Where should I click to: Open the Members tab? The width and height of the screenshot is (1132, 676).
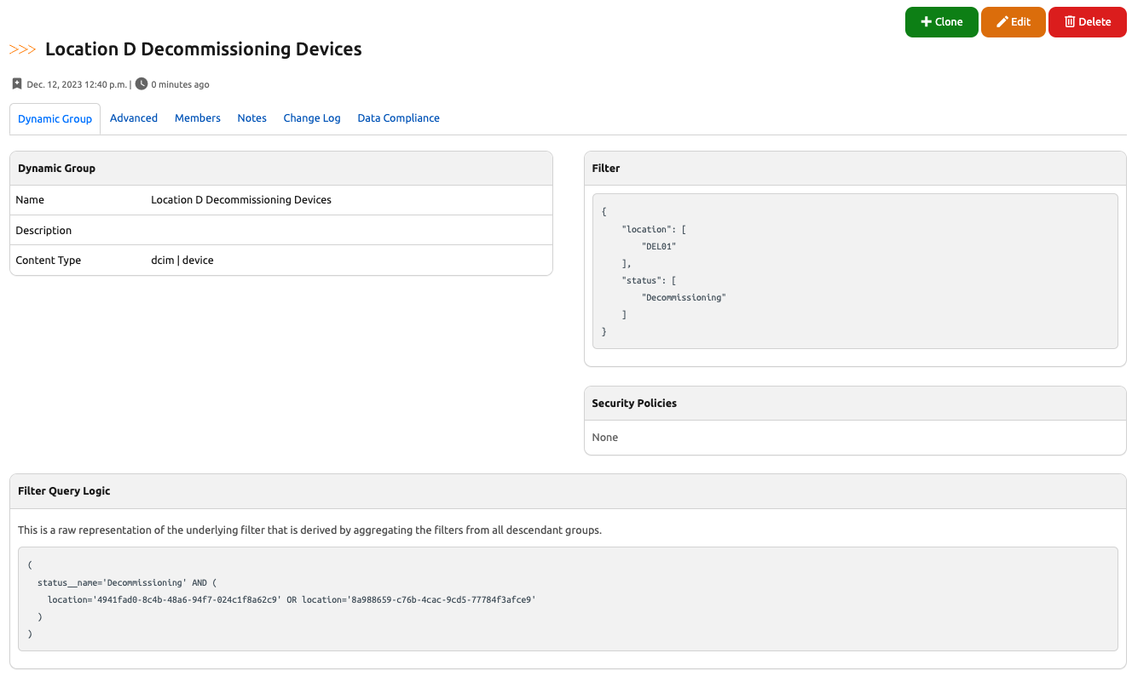[x=198, y=118]
